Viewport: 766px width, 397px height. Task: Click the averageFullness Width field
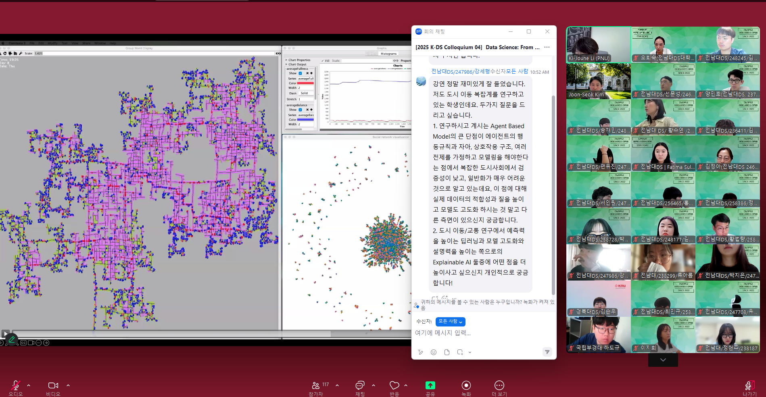coord(306,88)
